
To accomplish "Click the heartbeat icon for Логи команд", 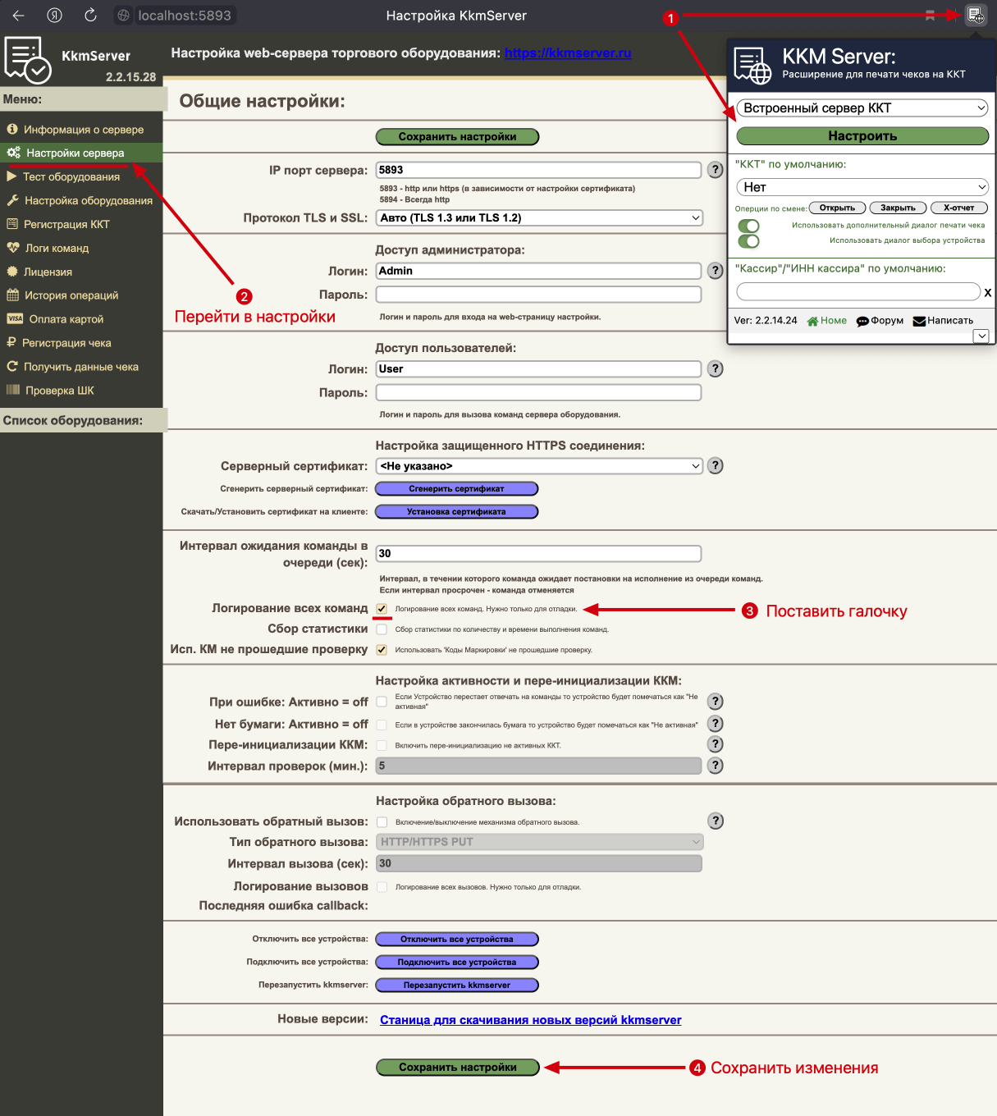I will click(x=13, y=248).
